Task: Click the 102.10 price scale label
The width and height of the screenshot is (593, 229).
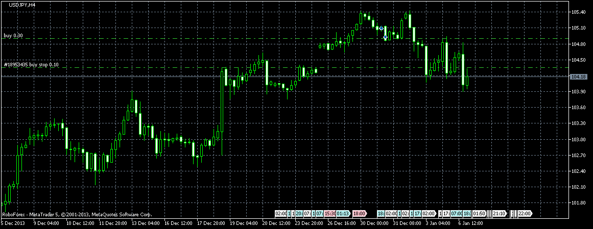Action: coord(579,187)
